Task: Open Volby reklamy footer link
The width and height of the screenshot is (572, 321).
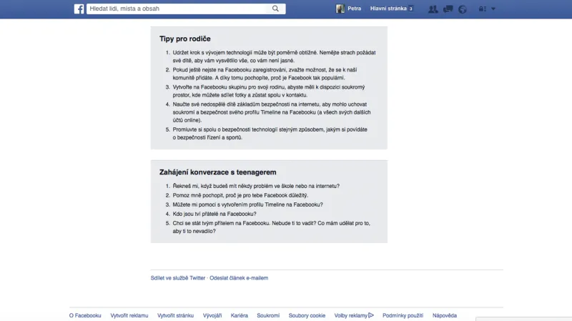Action: tap(351, 315)
